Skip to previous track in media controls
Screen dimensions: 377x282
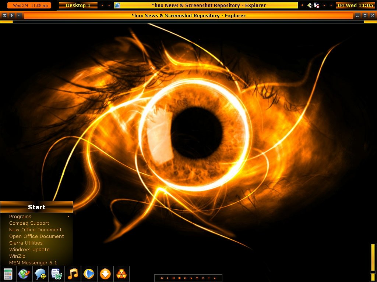pyautogui.click(x=162, y=278)
